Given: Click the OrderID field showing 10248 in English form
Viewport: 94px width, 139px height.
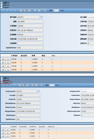Looking at the screenshot, I should pos(28,99).
